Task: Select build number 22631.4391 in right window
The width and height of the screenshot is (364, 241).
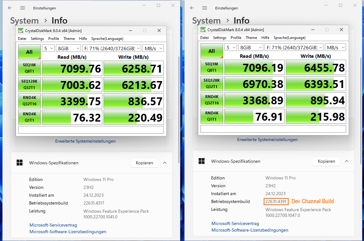Action: [x=276, y=201]
